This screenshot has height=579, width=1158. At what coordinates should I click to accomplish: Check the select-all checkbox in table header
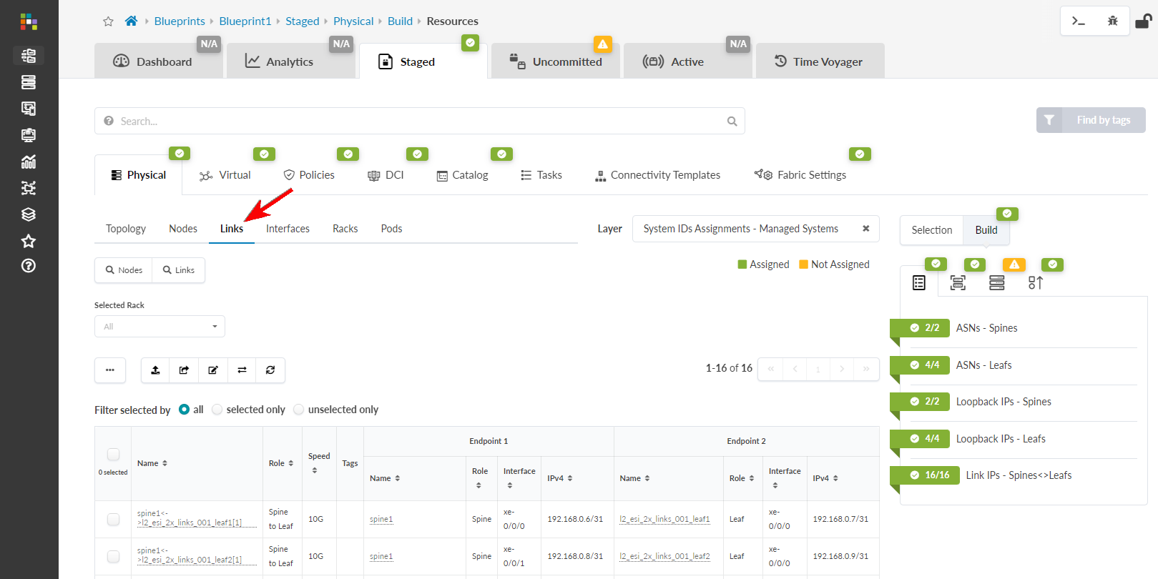tap(113, 455)
